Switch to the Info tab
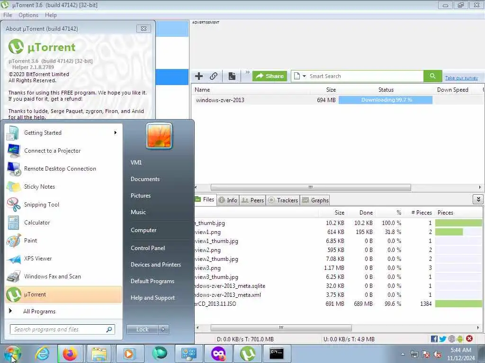The height and width of the screenshot is (363, 485). (228, 200)
